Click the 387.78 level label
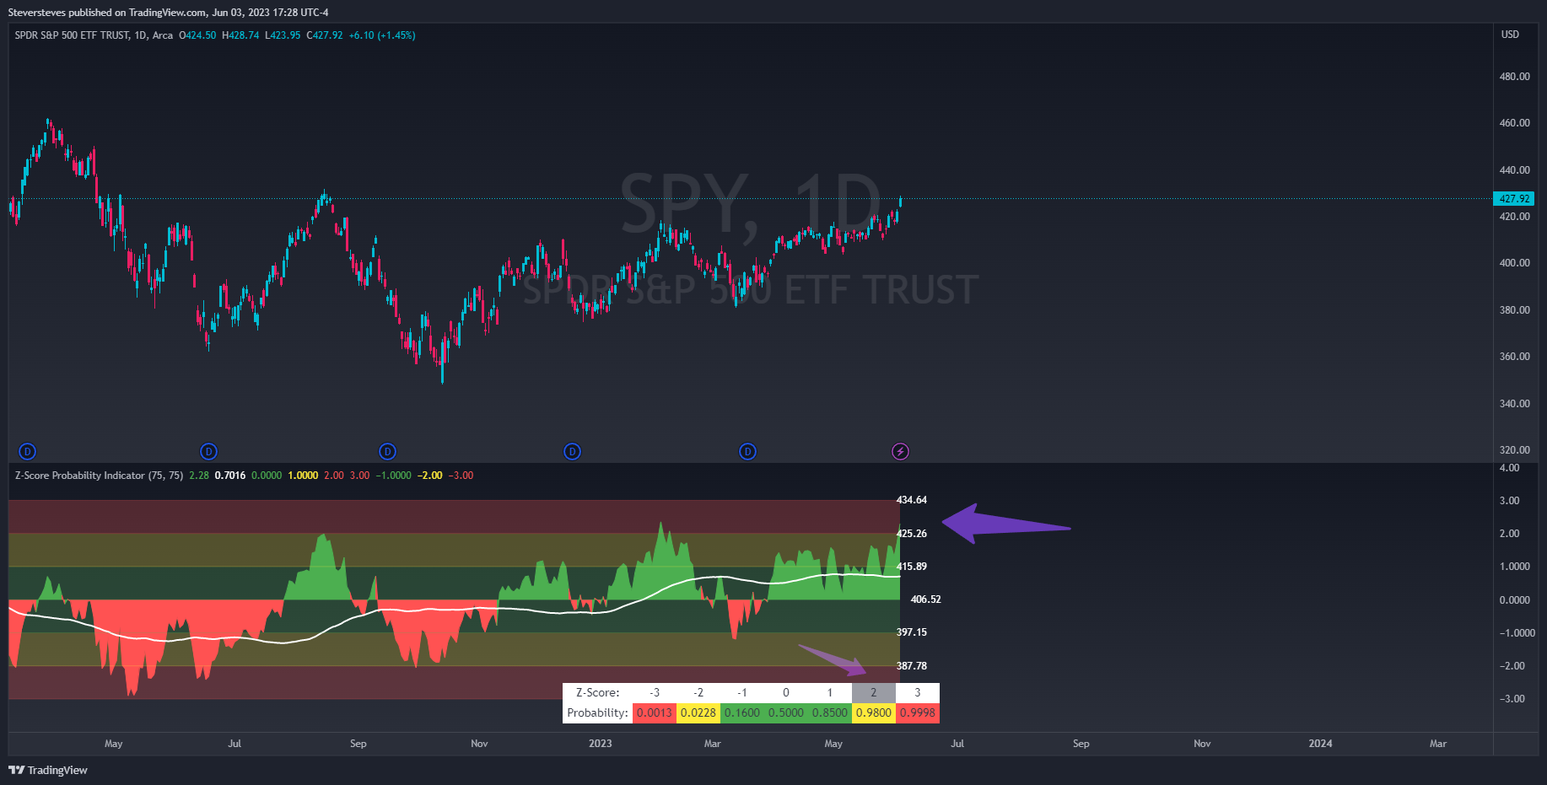The height and width of the screenshot is (785, 1547). 912,666
